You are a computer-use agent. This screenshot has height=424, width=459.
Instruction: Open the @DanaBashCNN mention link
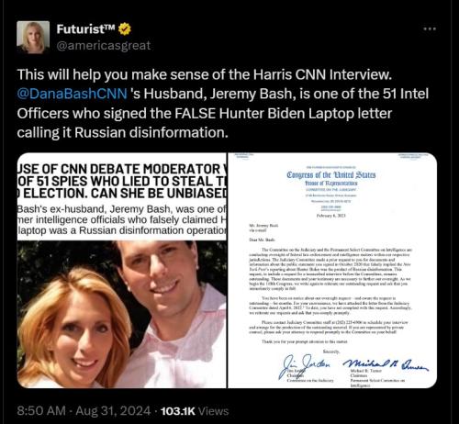coord(72,94)
